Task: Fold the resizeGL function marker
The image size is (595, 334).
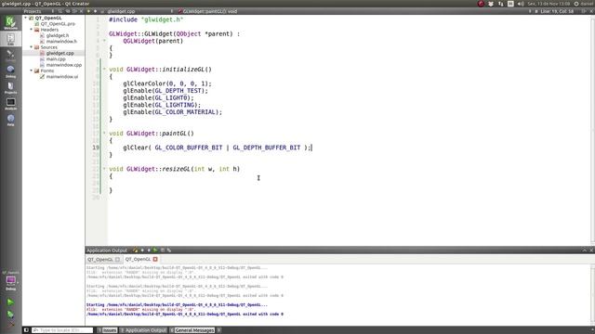Action: 104,169
